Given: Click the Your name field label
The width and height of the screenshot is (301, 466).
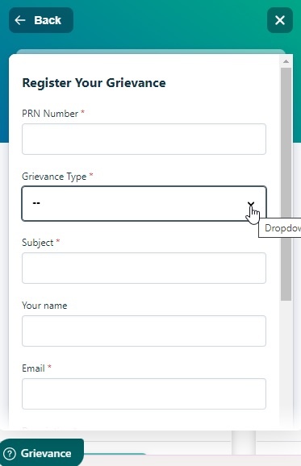Looking at the screenshot, I should (x=44, y=306).
